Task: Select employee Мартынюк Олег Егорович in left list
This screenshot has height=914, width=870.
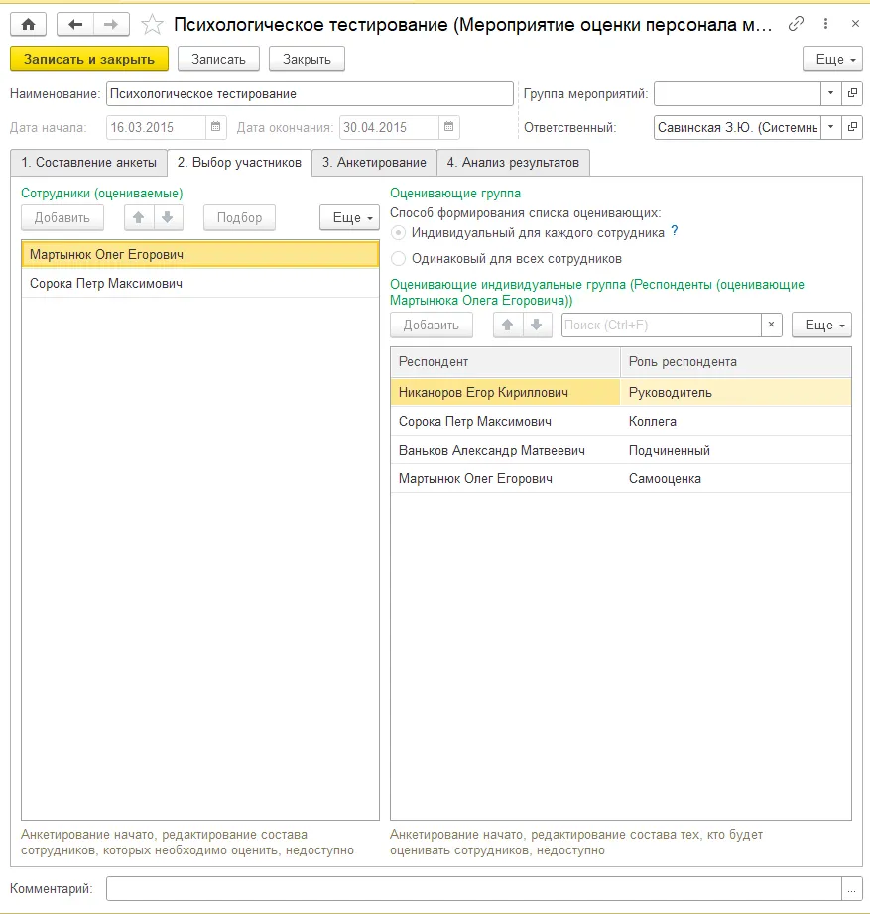Action: (x=200, y=255)
